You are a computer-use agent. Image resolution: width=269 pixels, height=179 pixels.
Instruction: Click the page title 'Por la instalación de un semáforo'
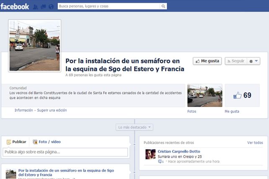(125, 65)
